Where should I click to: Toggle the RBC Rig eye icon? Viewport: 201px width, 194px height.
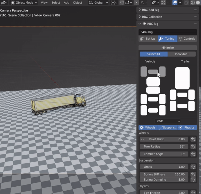click(x=145, y=24)
